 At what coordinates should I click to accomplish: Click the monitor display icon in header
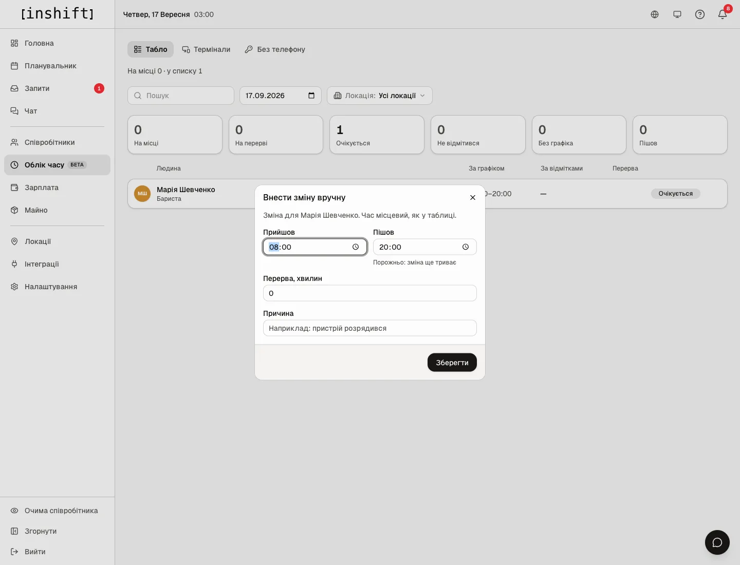click(677, 14)
